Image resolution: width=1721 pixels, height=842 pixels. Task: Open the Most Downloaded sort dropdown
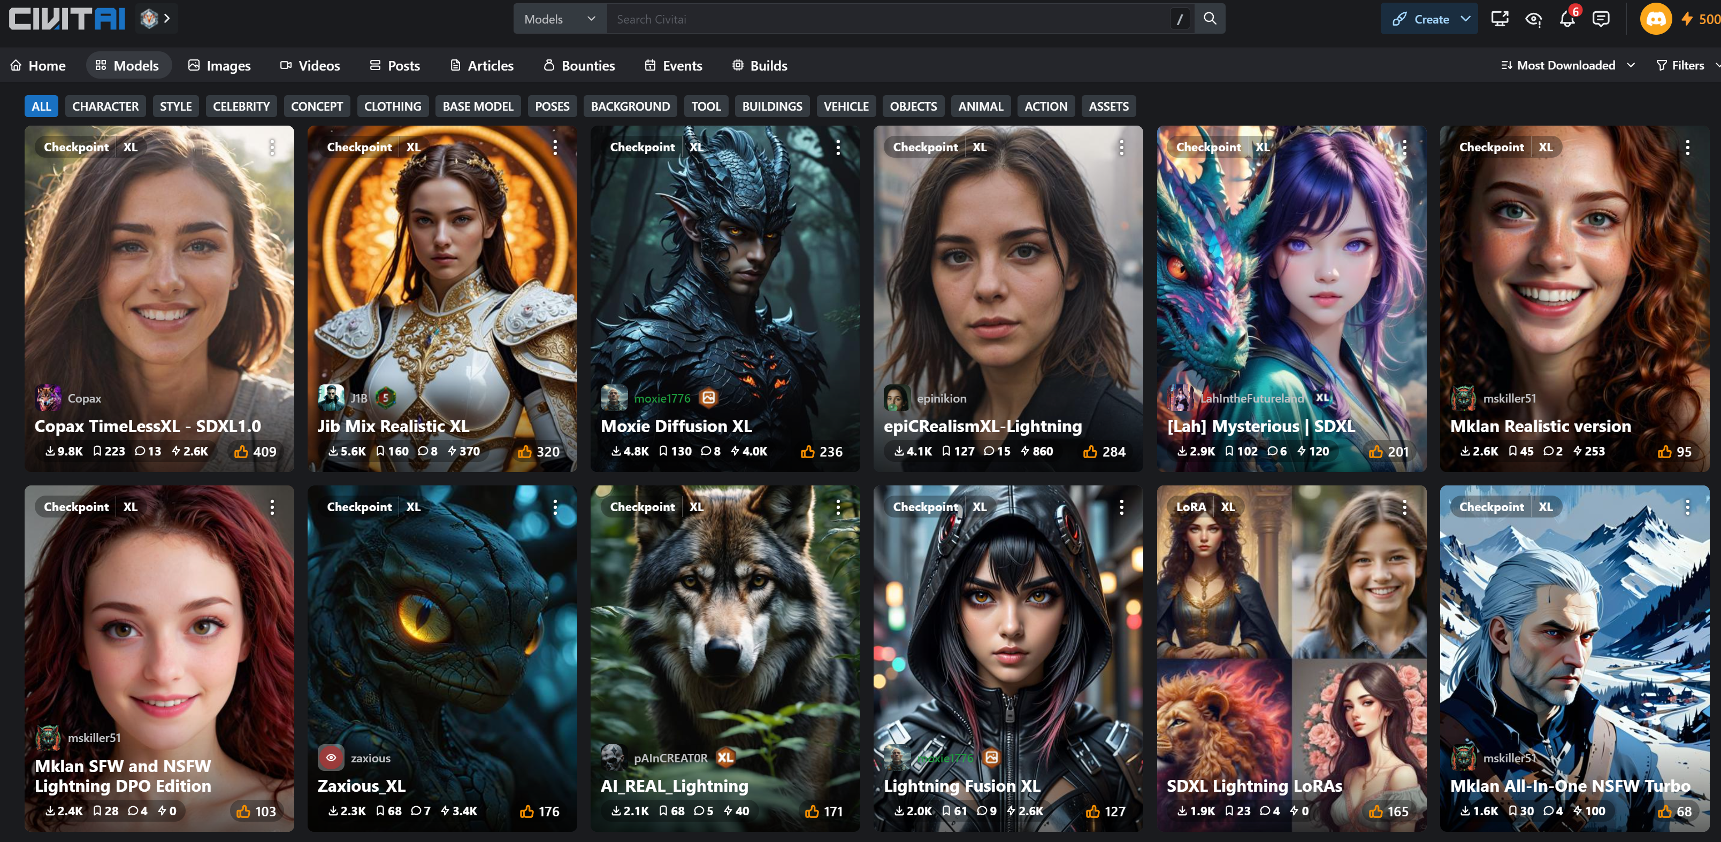(1567, 65)
